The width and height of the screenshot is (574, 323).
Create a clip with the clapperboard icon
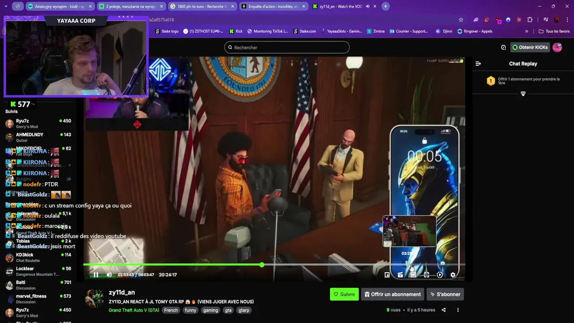[400, 275]
